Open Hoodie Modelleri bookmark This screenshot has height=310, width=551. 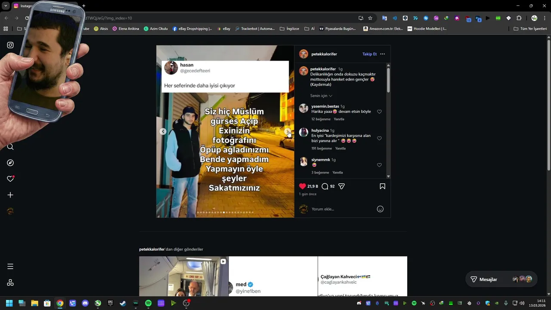click(x=427, y=29)
